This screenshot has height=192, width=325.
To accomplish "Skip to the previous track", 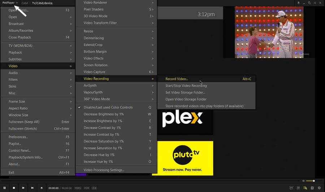I will pyautogui.click(x=23, y=188).
